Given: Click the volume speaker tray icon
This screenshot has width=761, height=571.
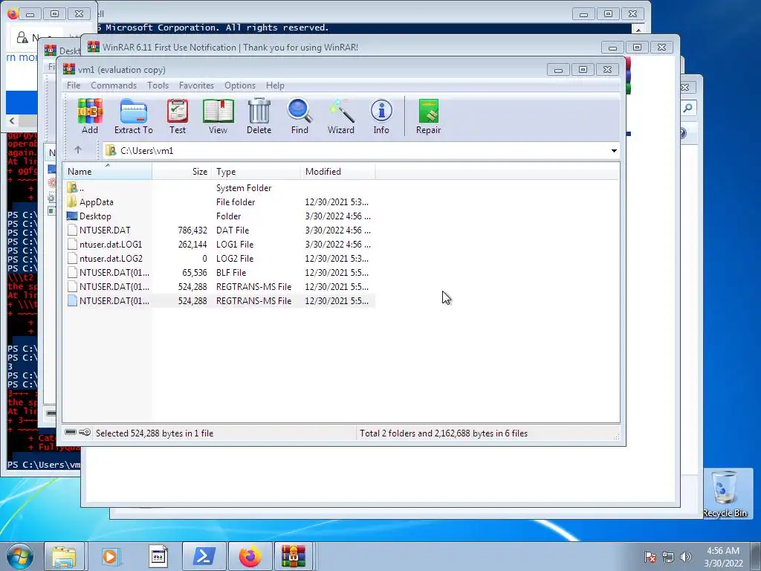Looking at the screenshot, I should click(686, 557).
